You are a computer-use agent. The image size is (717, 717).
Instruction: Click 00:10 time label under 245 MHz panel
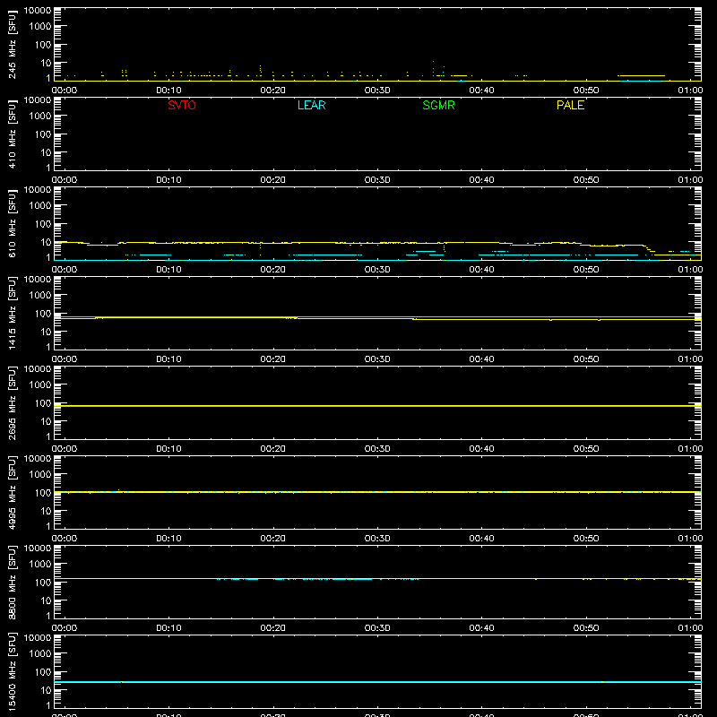point(168,91)
